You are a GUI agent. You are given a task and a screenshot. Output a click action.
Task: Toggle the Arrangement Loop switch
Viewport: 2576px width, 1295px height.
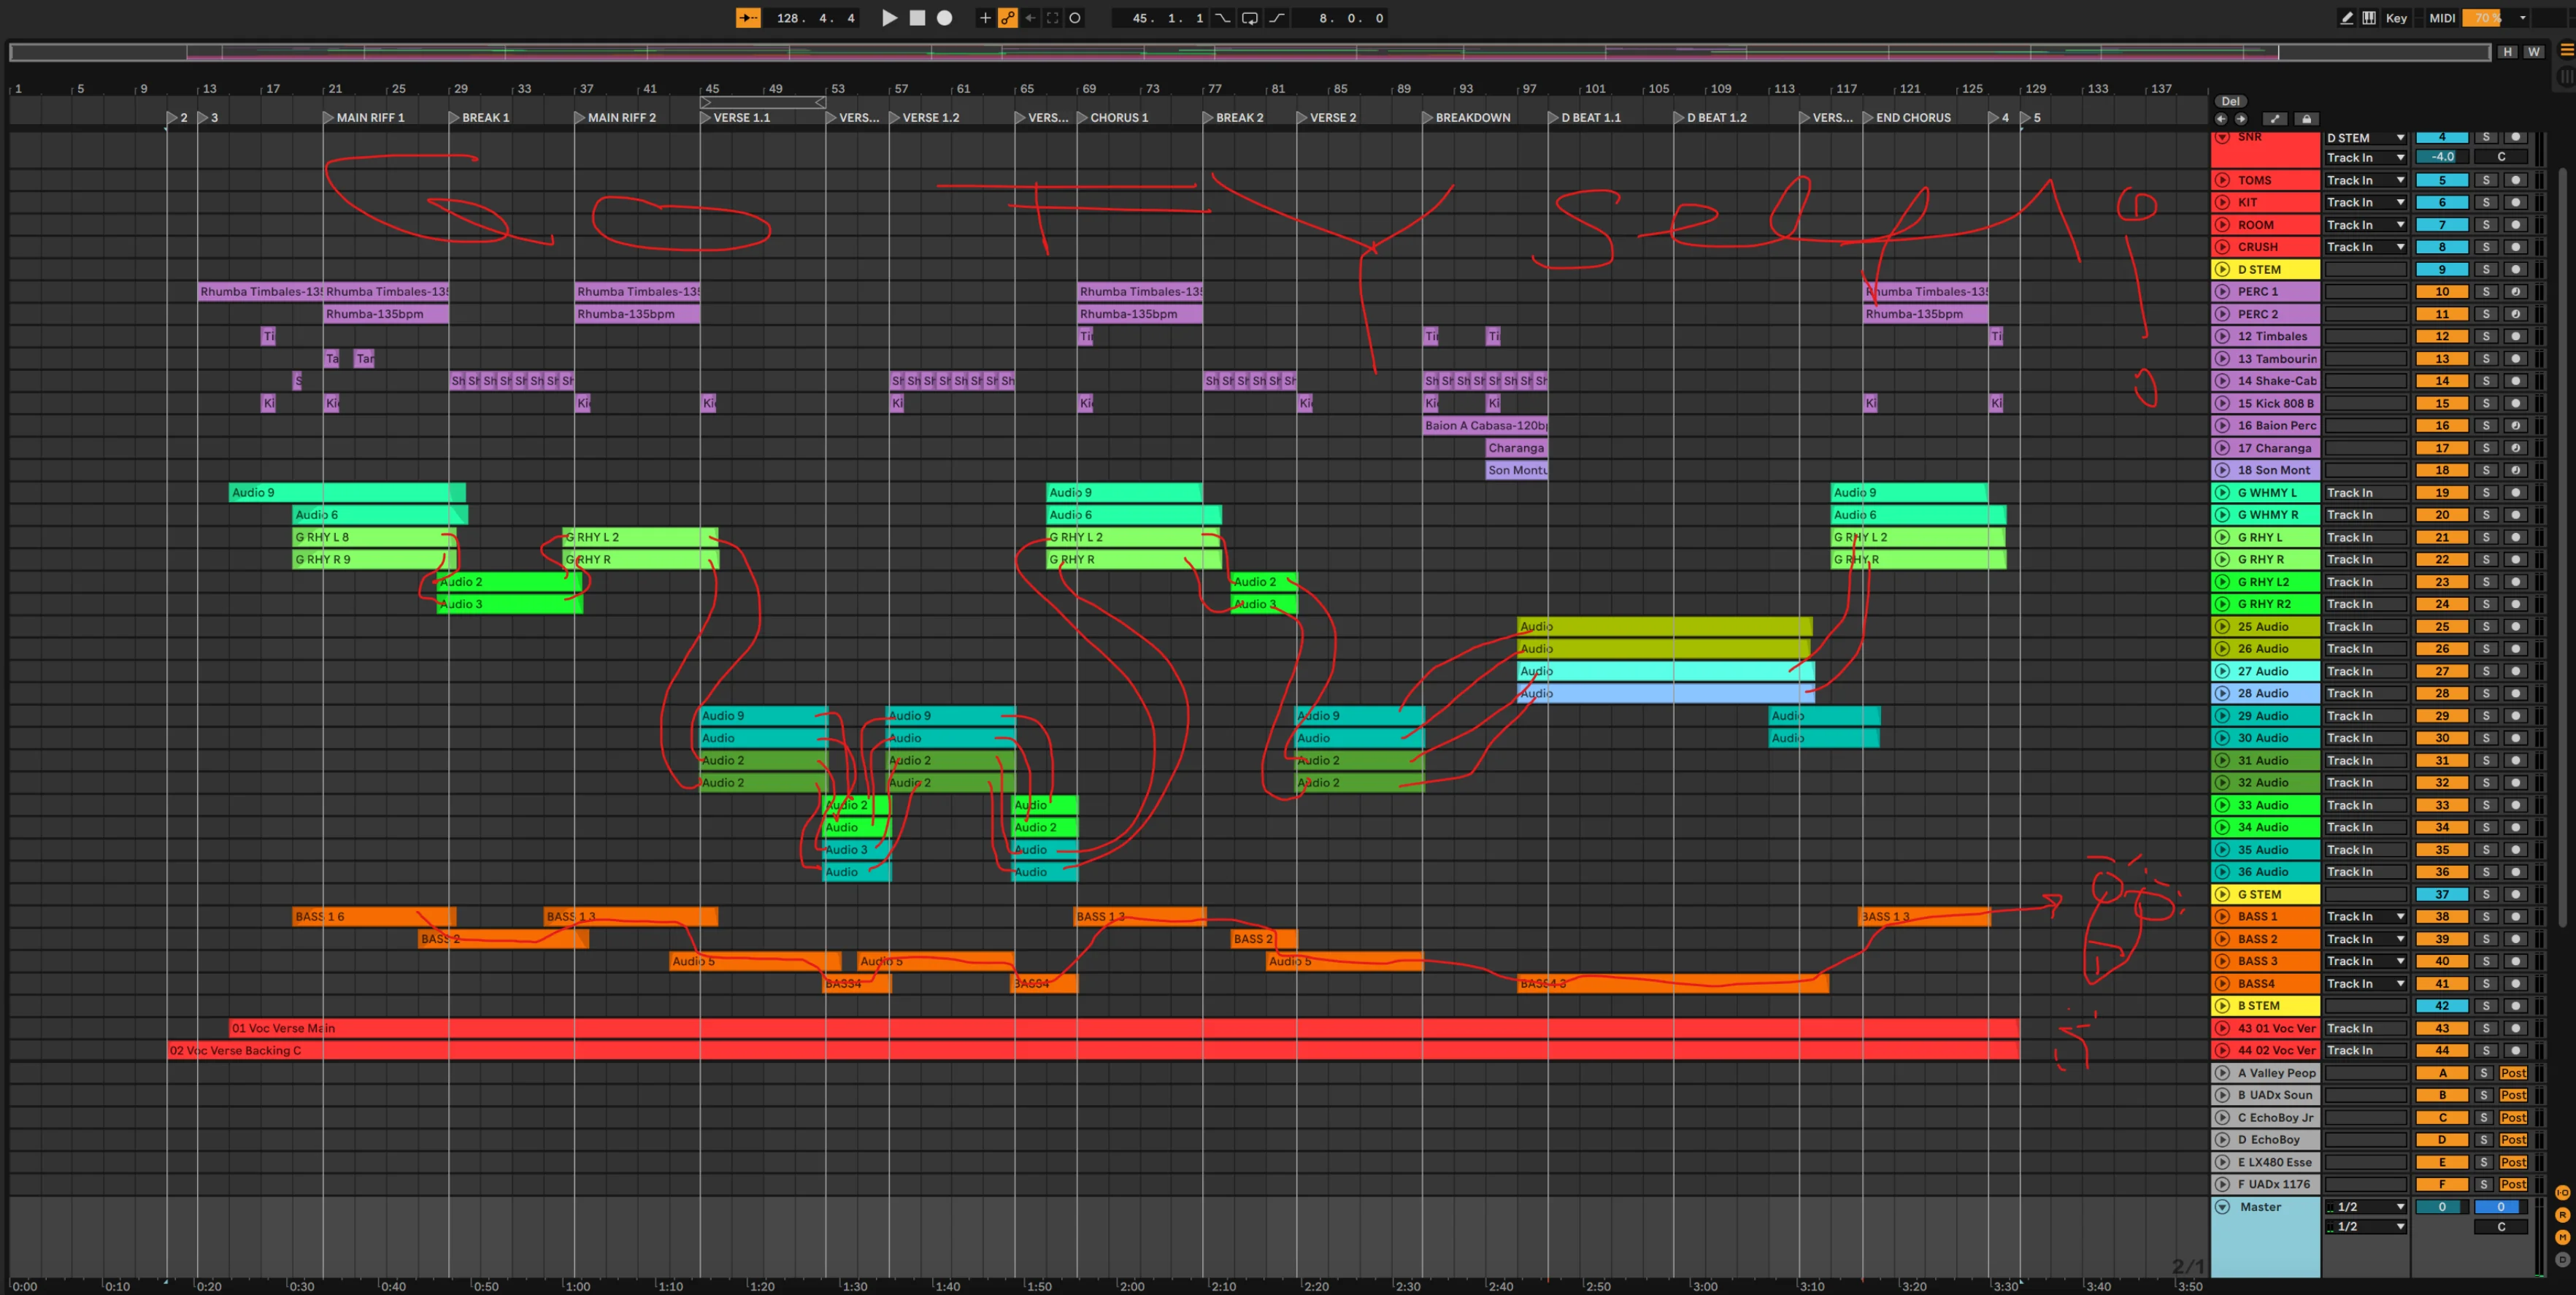click(x=1250, y=18)
